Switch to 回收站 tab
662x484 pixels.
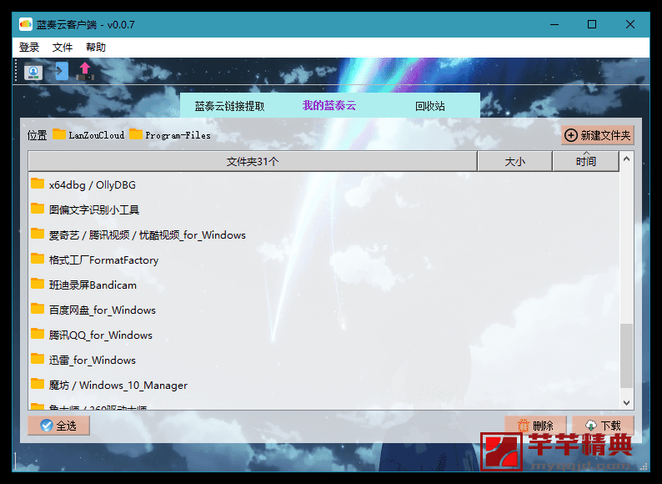[x=429, y=106]
